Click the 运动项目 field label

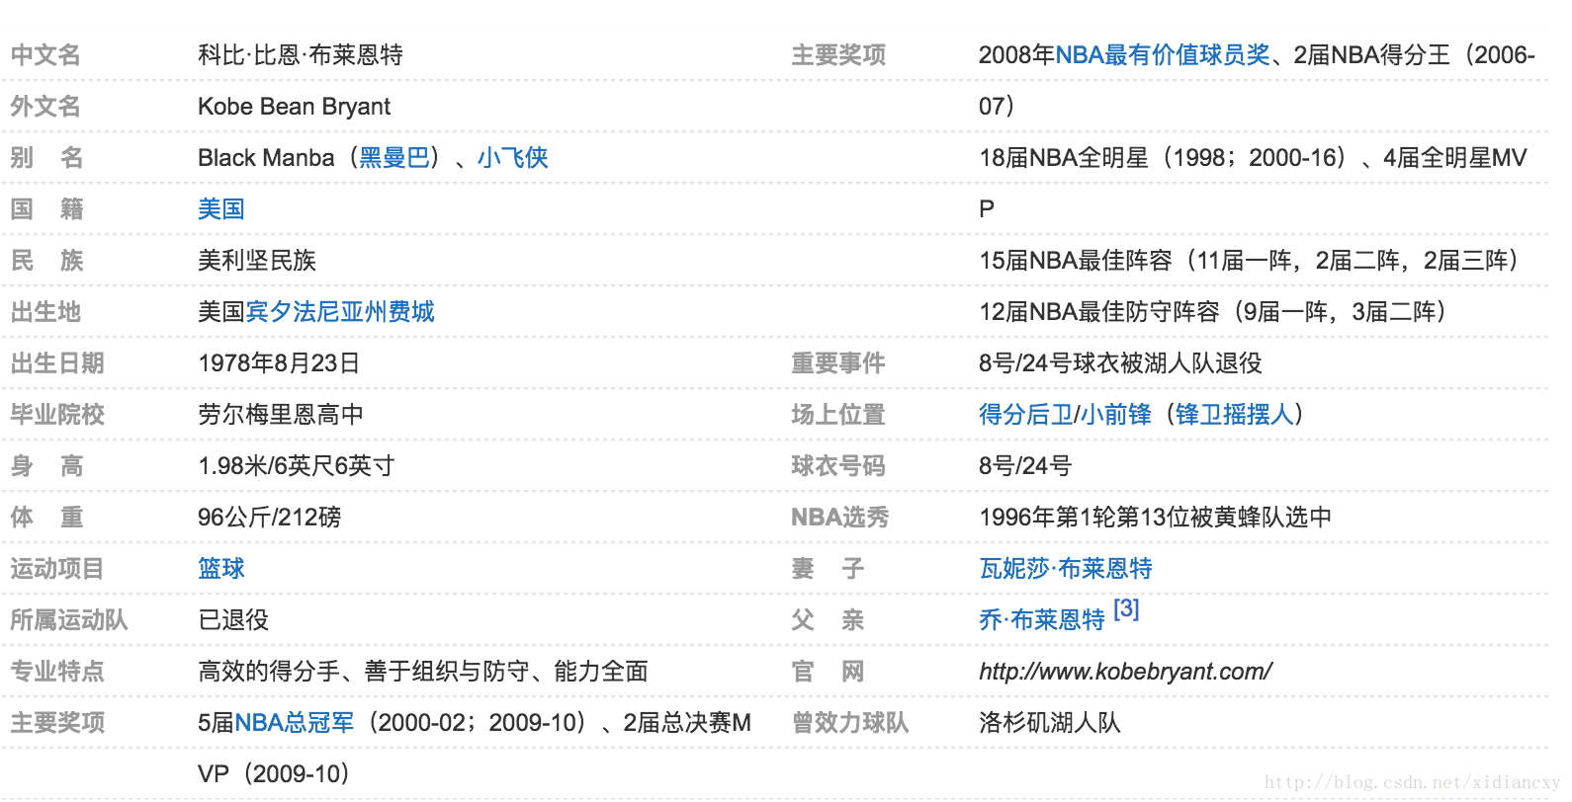tap(57, 569)
